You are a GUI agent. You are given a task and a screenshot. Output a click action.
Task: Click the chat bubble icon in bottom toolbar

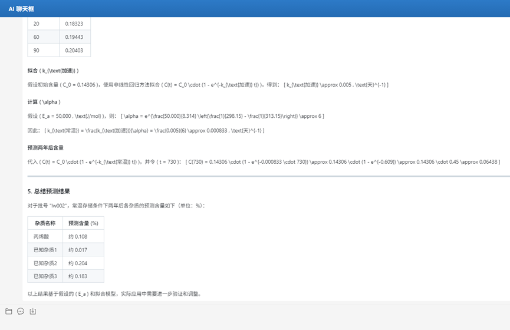point(21,311)
